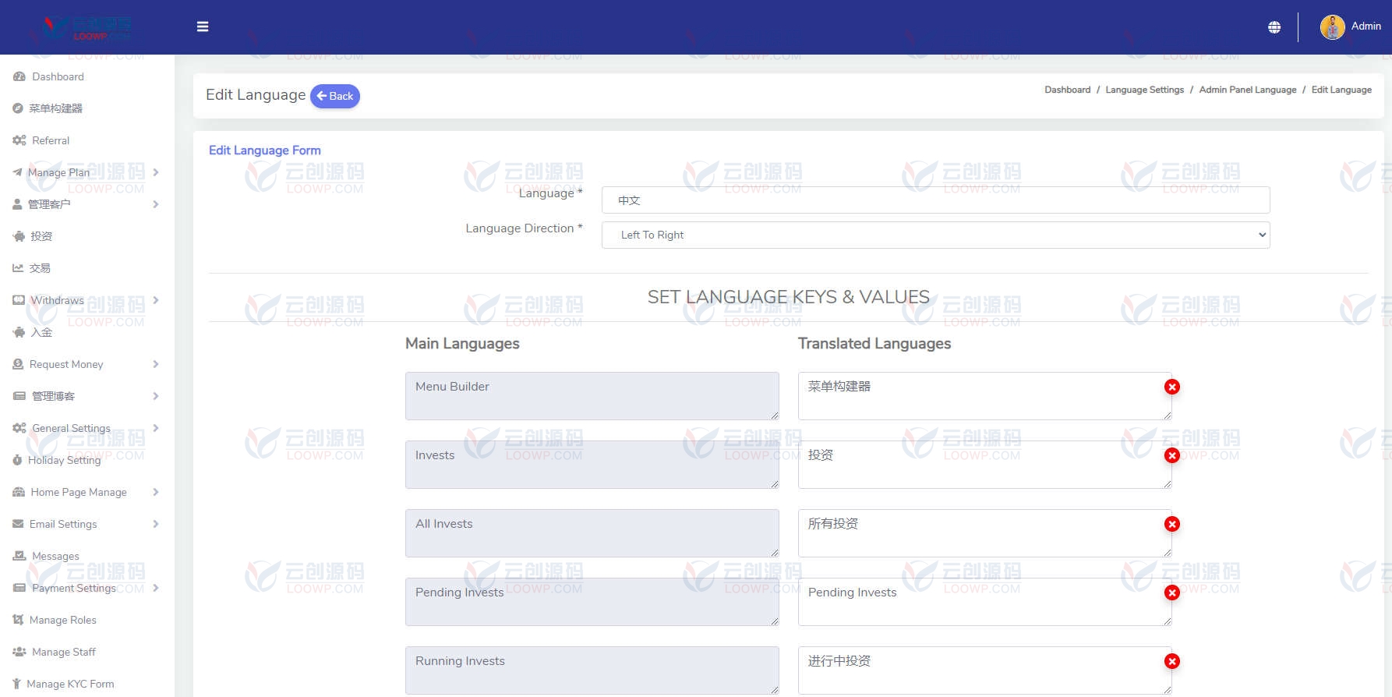
Task: Click the Payment Settings card icon
Action: click(x=19, y=588)
